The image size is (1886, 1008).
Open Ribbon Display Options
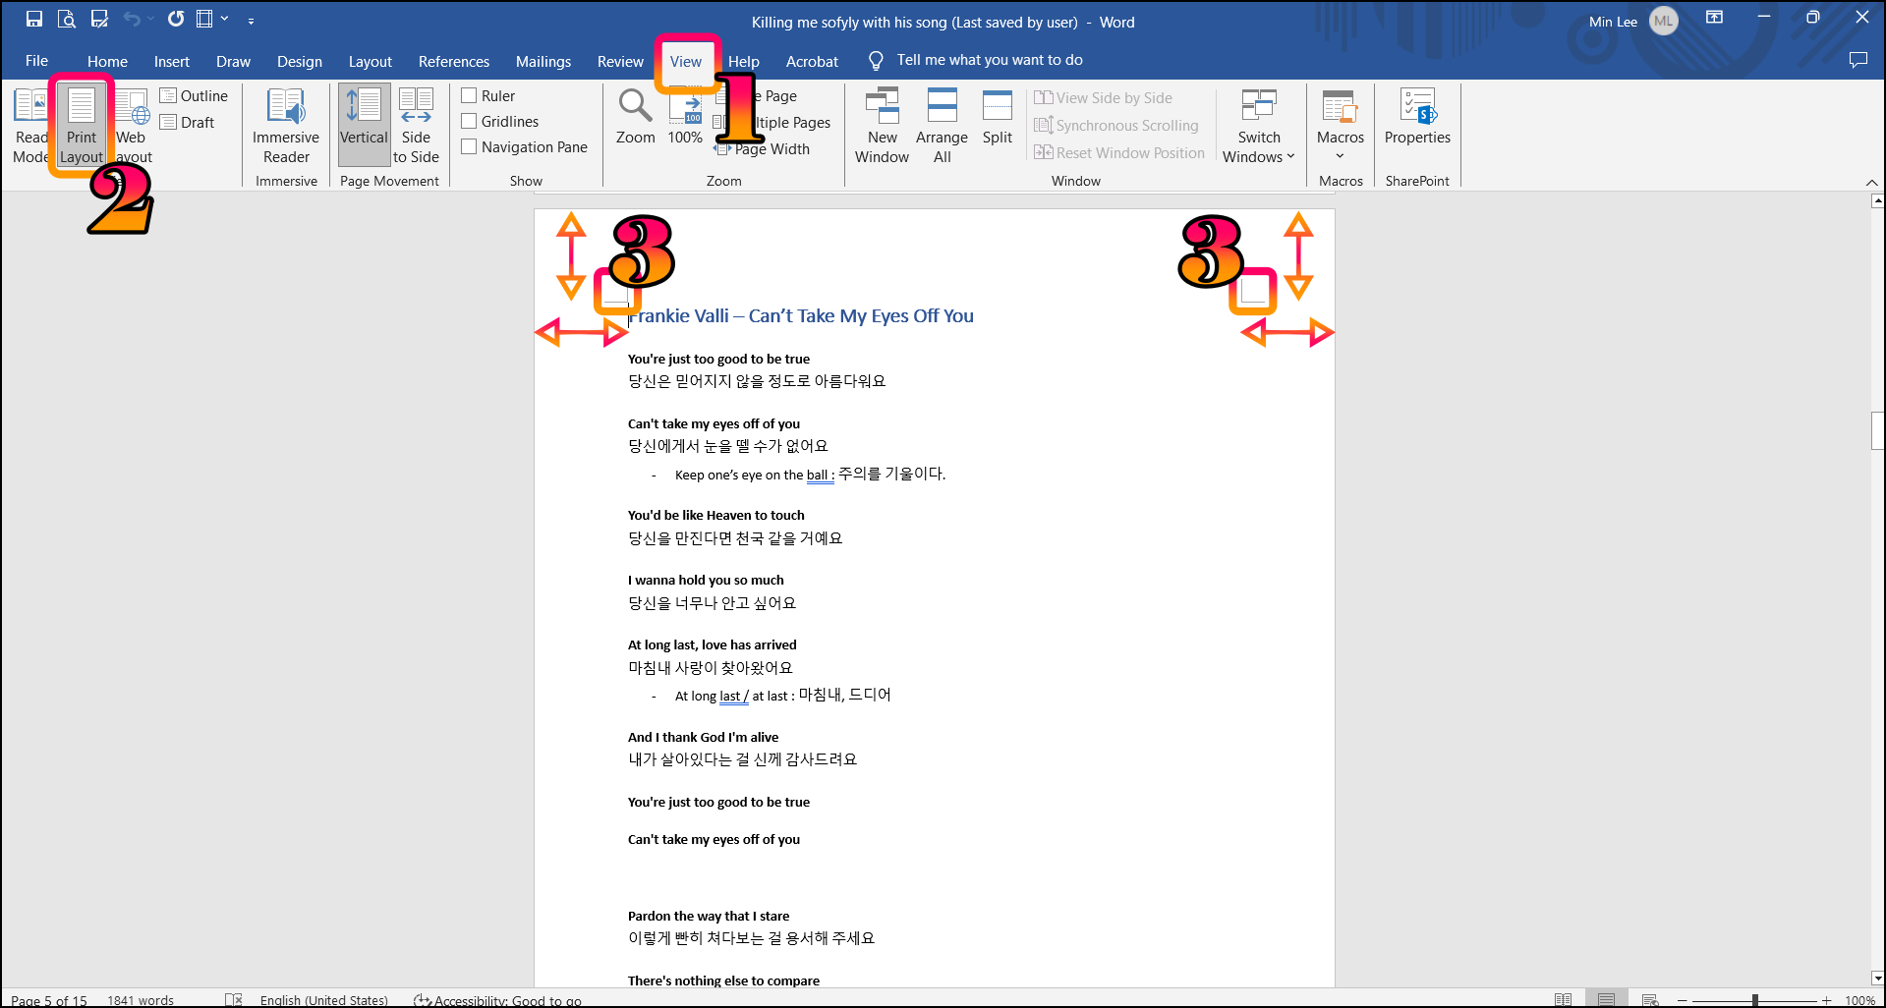tap(1714, 17)
